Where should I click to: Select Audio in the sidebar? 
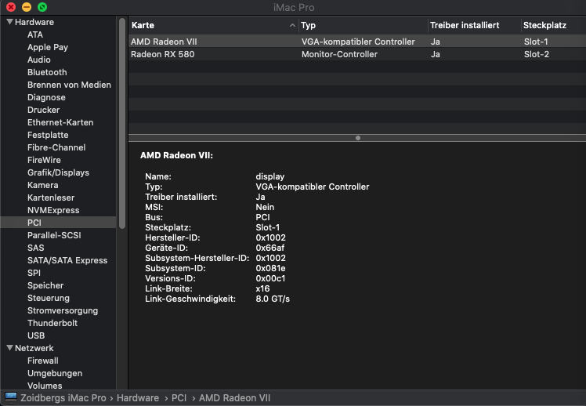(x=39, y=60)
